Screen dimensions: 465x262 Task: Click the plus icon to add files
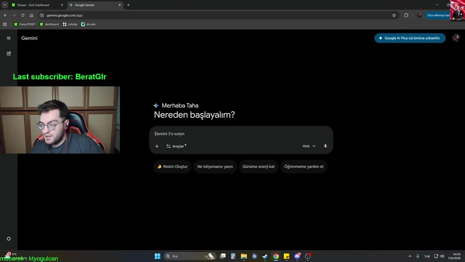[x=157, y=146]
